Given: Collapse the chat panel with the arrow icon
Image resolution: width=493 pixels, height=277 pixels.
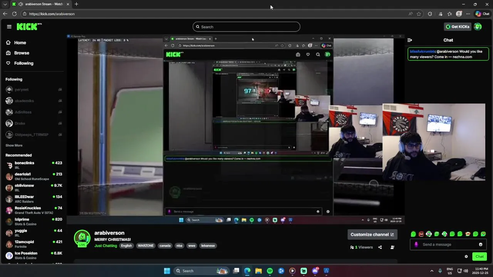Looking at the screenshot, I should 410,40.
